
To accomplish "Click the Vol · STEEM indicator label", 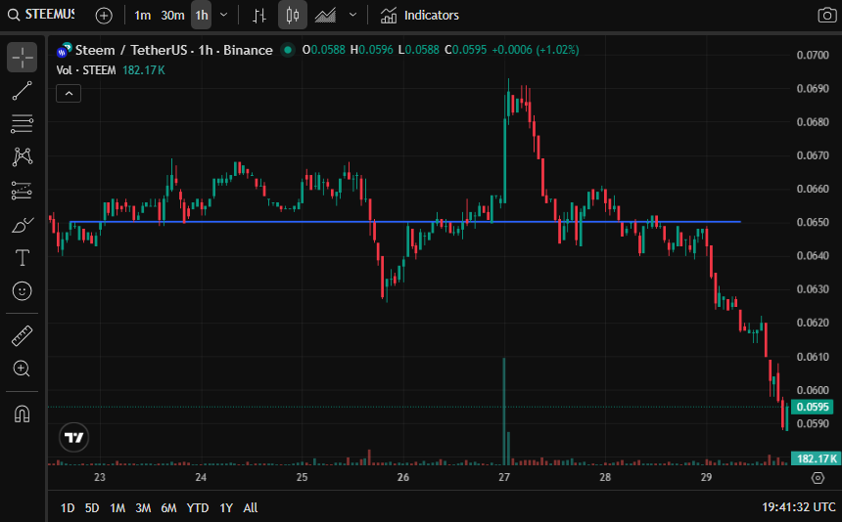I will pyautogui.click(x=86, y=70).
